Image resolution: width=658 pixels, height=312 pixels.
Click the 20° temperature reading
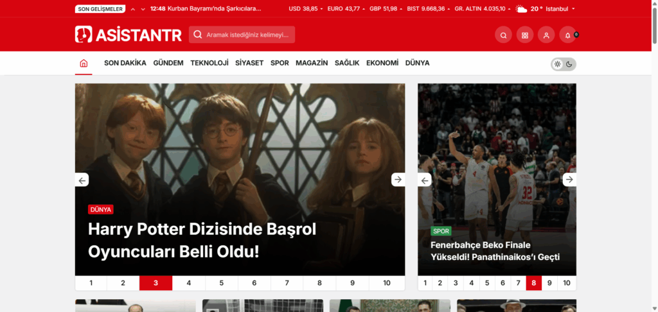click(537, 9)
